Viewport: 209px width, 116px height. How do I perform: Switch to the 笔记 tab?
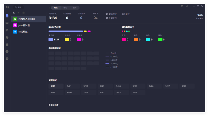click(65, 8)
